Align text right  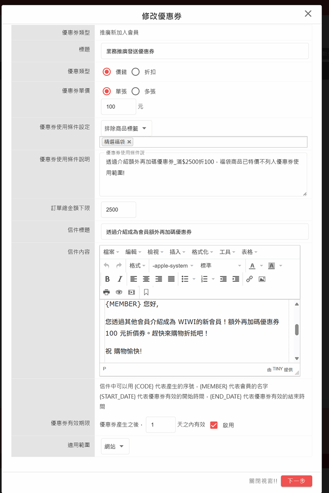(159, 279)
